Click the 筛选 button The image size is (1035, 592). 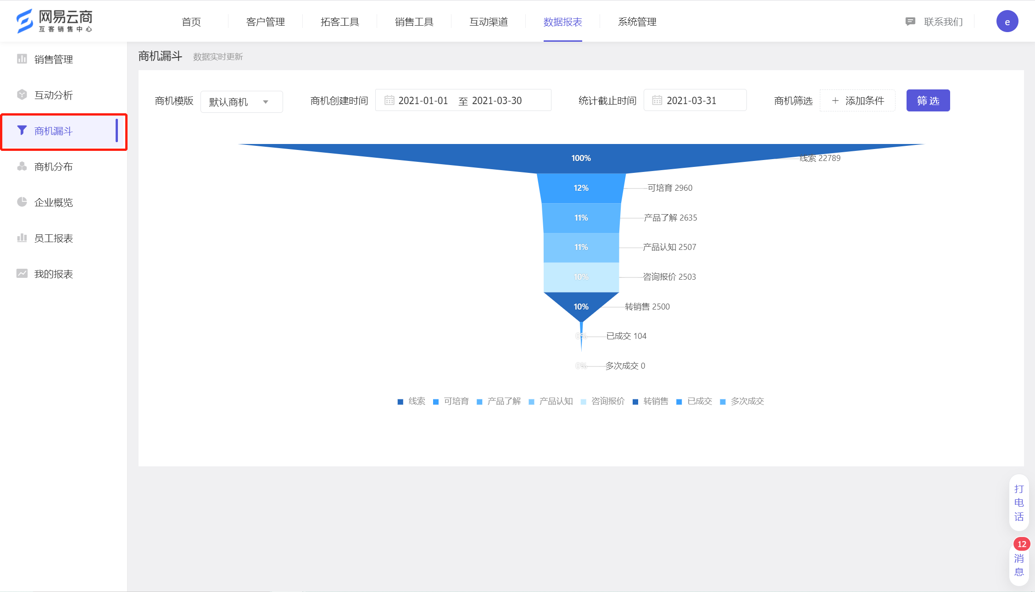928,100
